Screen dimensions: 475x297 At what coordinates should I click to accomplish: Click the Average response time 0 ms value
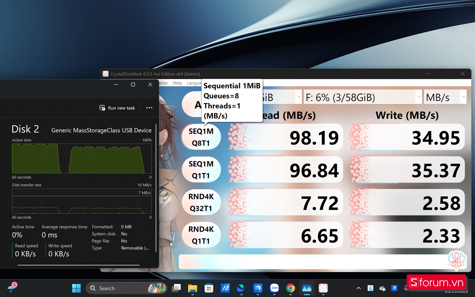click(x=49, y=235)
